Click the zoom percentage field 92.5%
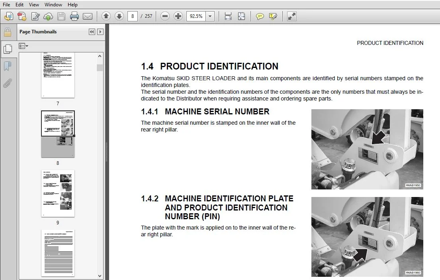440x280 pixels. (x=196, y=16)
